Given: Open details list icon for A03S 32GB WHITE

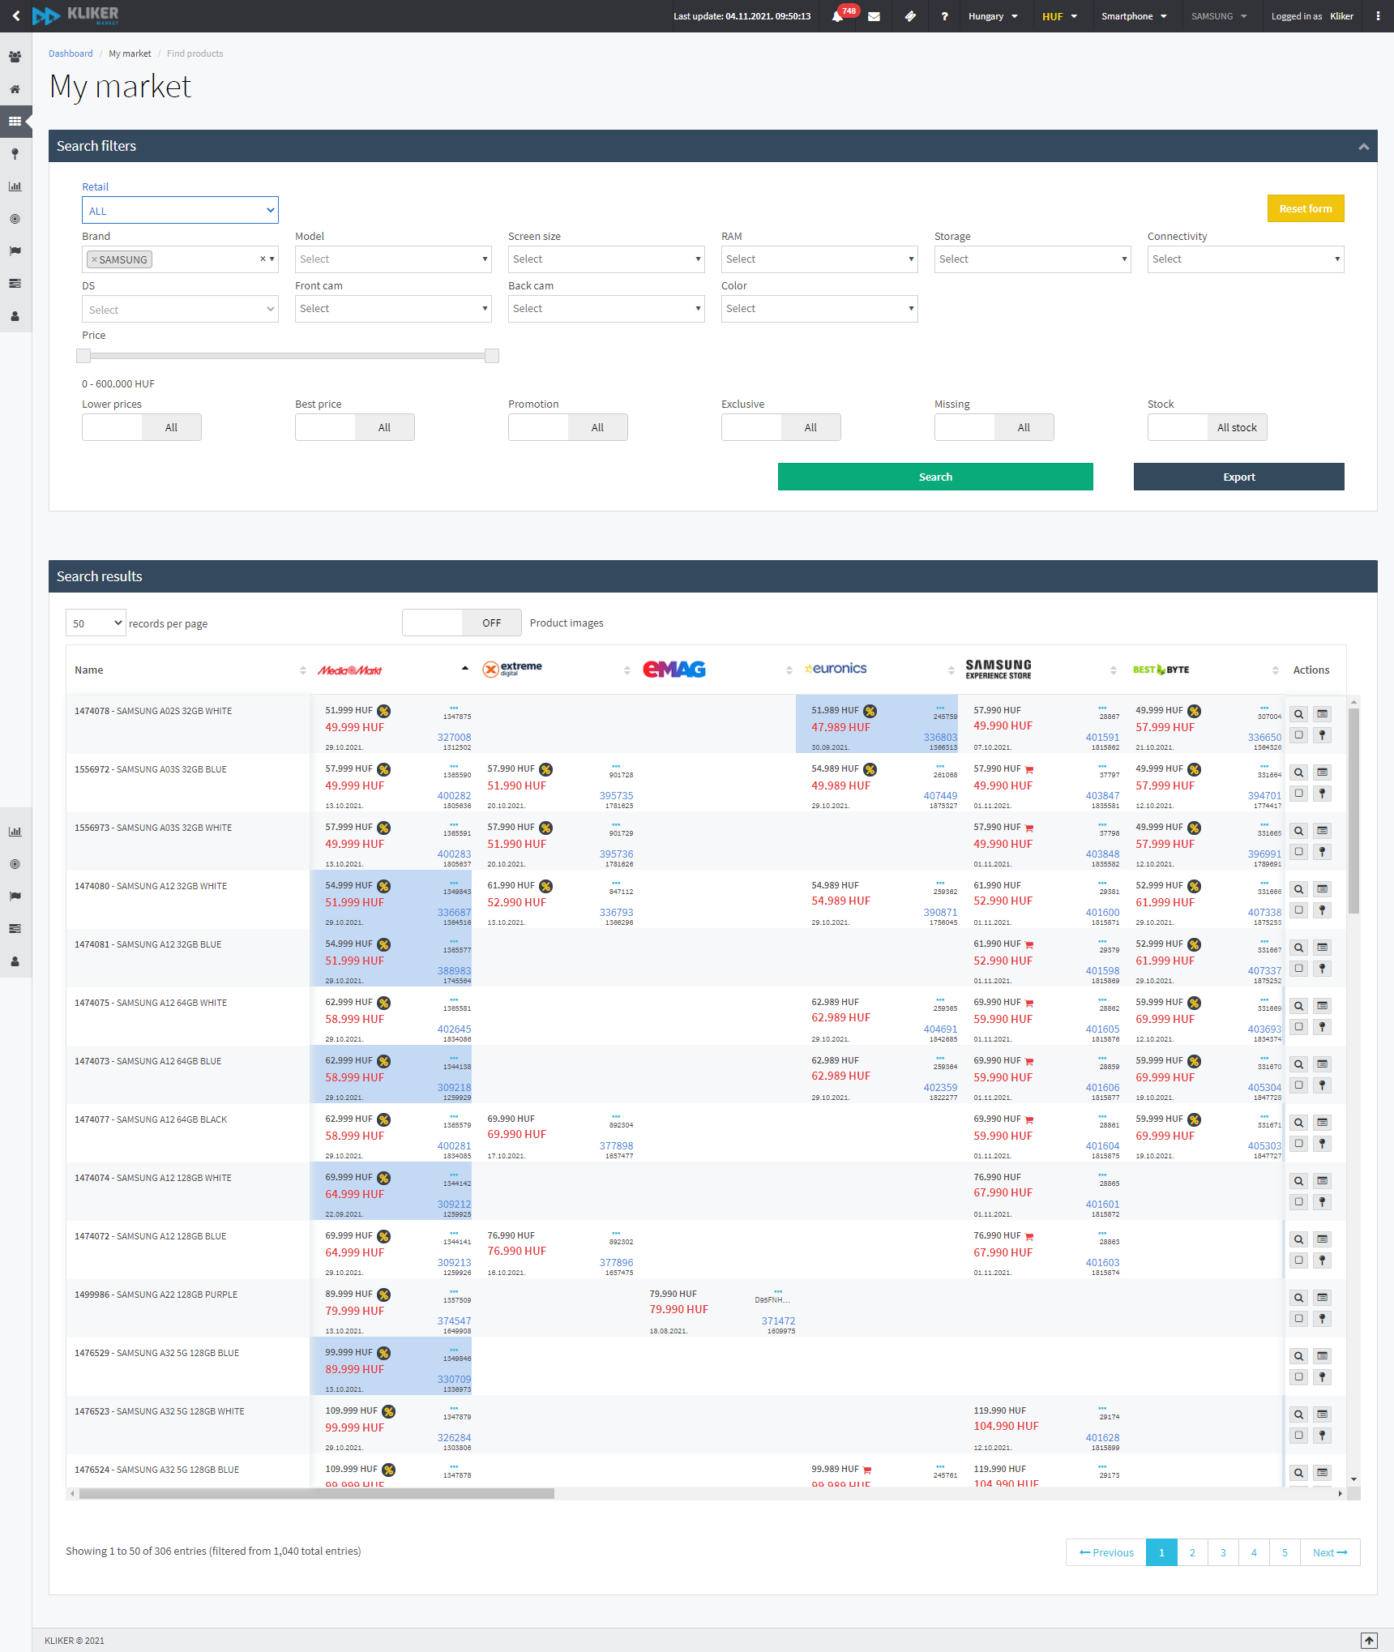Looking at the screenshot, I should [1322, 831].
